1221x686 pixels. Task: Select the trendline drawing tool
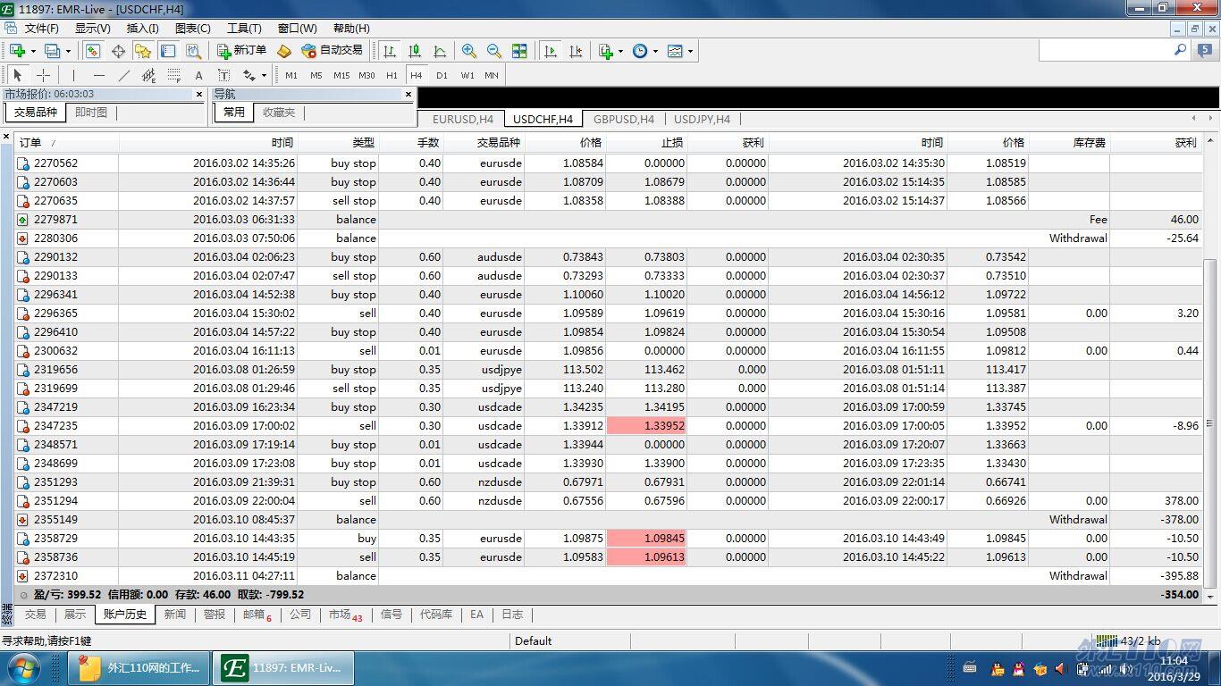pos(123,76)
